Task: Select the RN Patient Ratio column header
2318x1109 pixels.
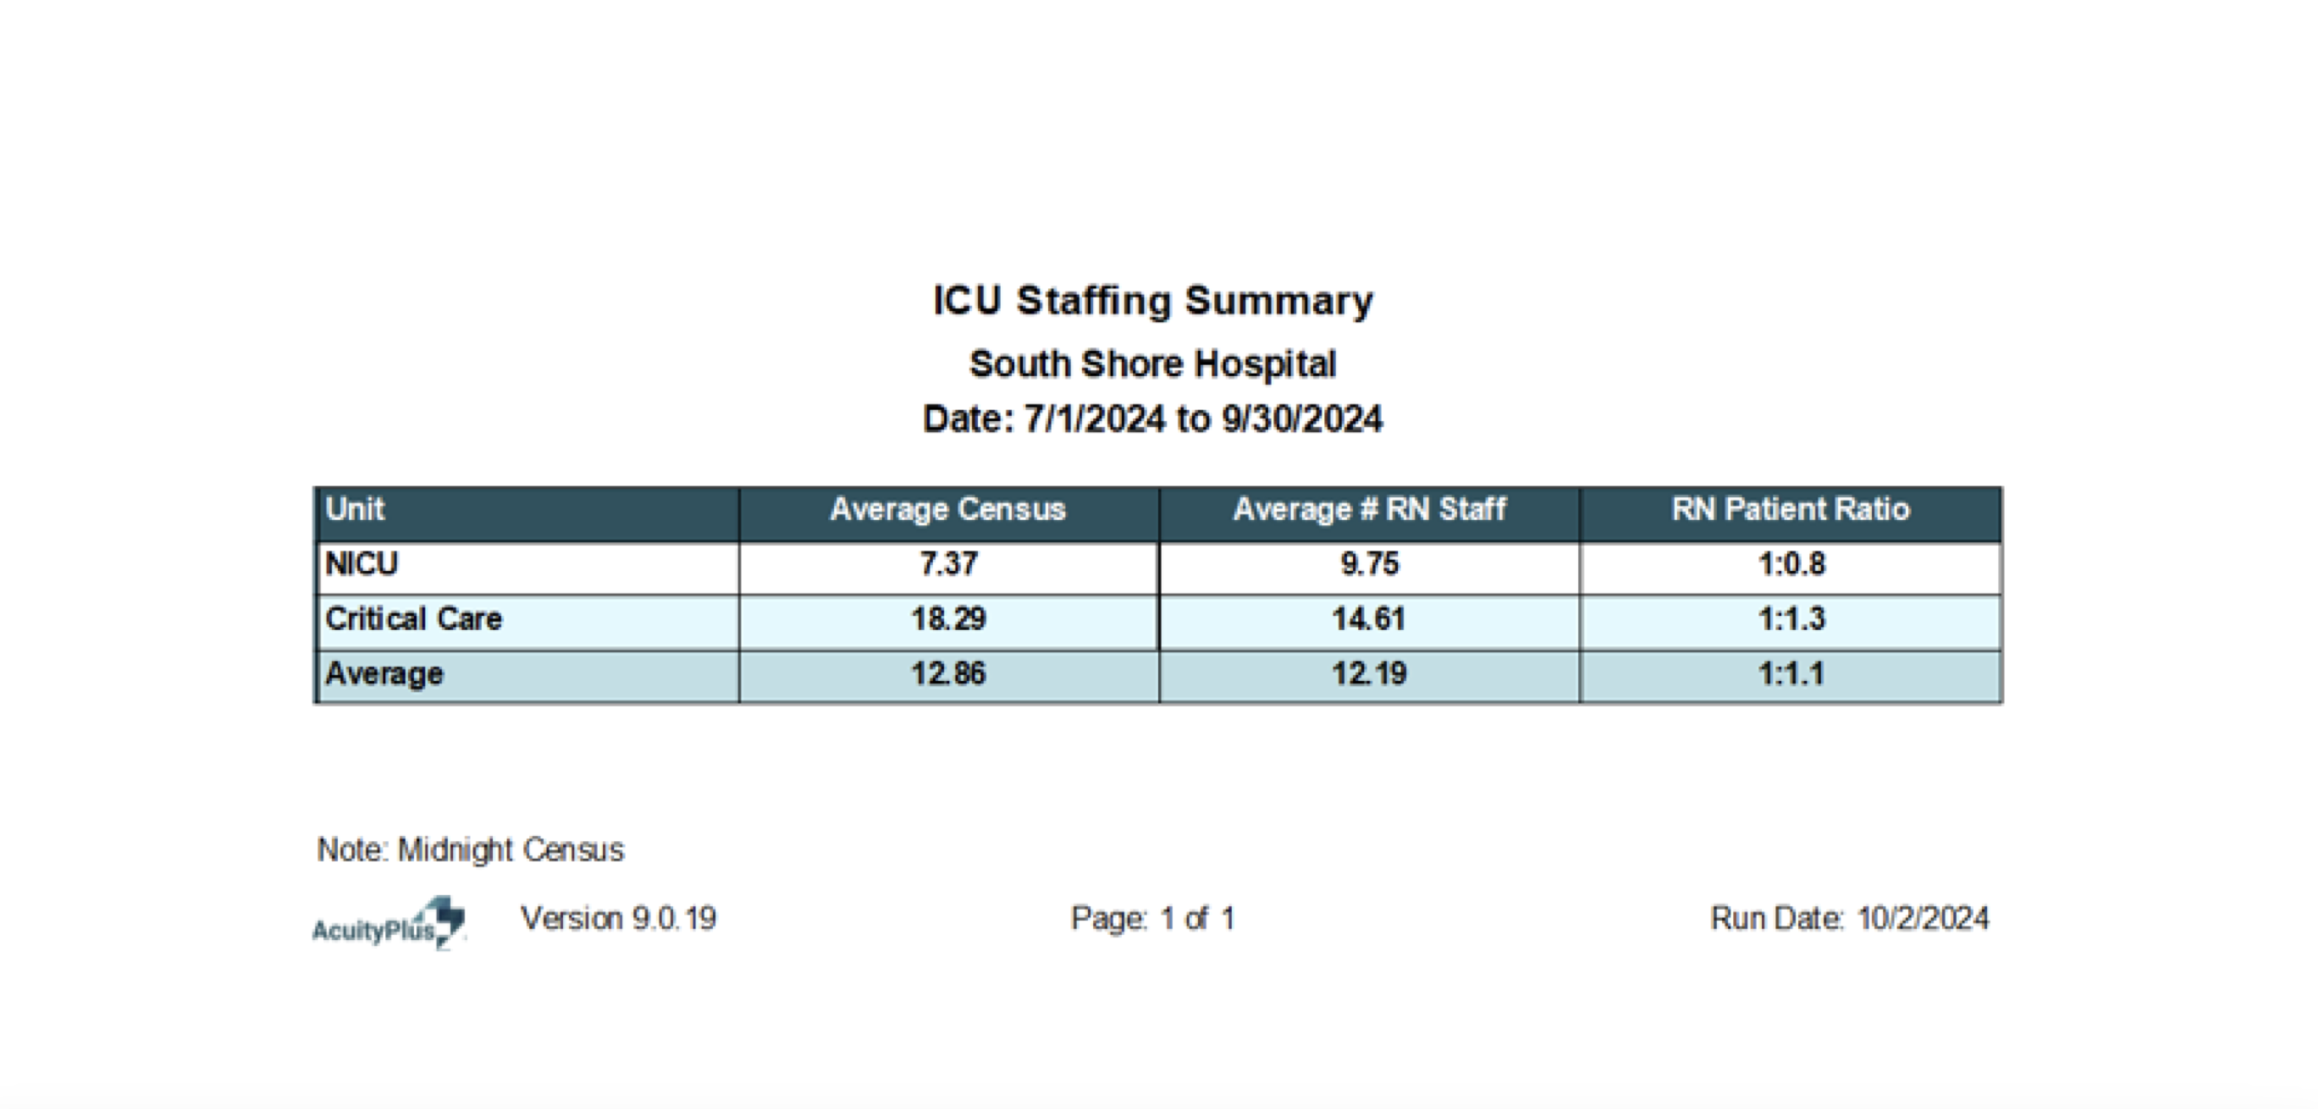Action: [x=1790, y=509]
